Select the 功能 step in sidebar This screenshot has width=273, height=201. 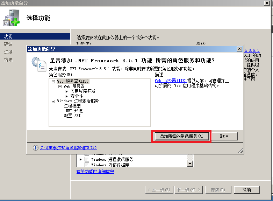pos(35,36)
